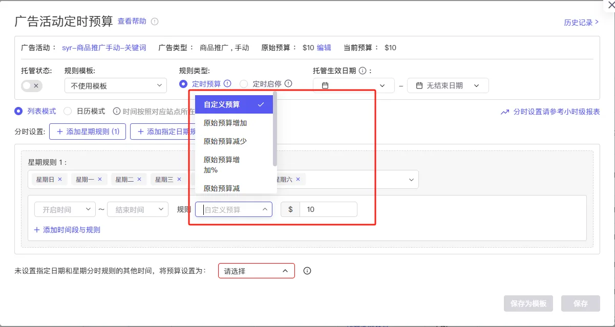Remove 星期一 tag

(100, 179)
